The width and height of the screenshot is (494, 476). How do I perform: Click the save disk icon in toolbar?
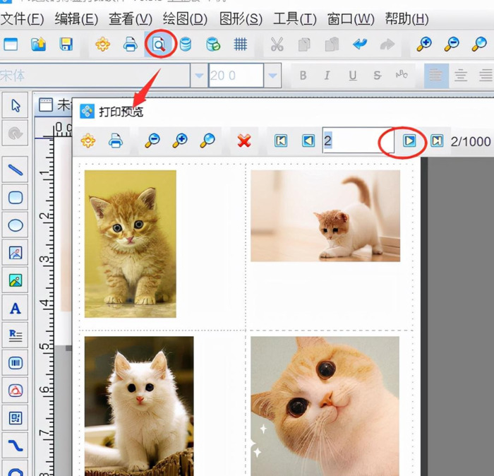[x=66, y=45]
